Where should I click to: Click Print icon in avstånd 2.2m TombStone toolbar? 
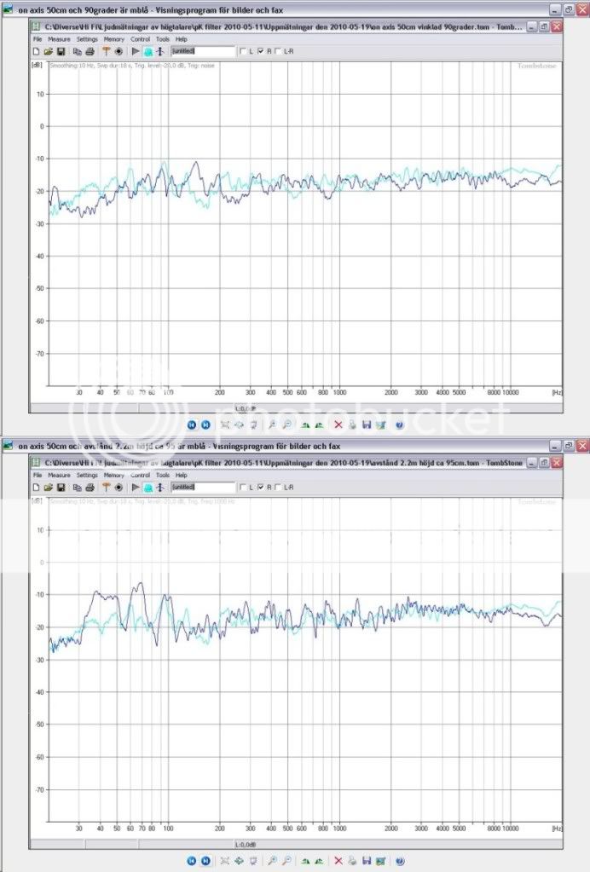click(90, 487)
